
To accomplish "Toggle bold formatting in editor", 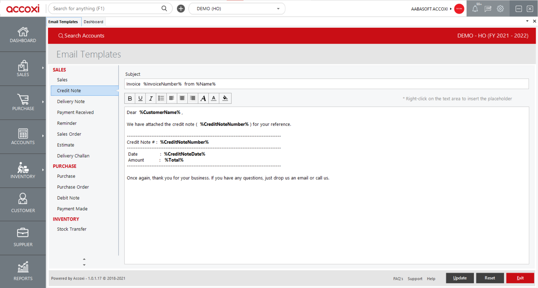I will click(x=130, y=98).
